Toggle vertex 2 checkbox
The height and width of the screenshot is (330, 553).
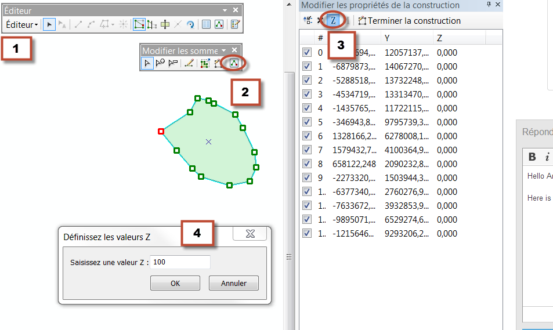click(307, 81)
